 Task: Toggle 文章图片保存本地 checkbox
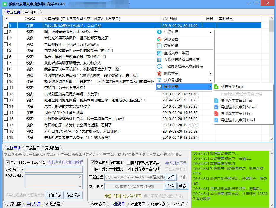point(92,162)
